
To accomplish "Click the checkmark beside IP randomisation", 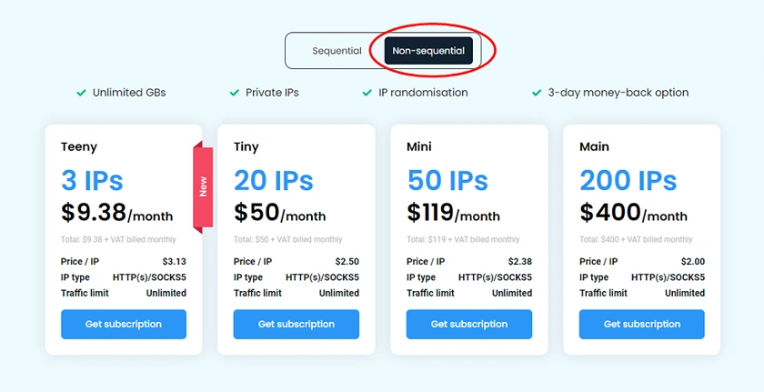I will pyautogui.click(x=367, y=93).
